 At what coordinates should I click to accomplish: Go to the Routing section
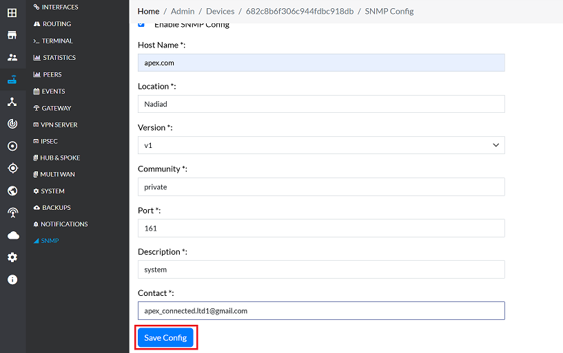[52, 24]
